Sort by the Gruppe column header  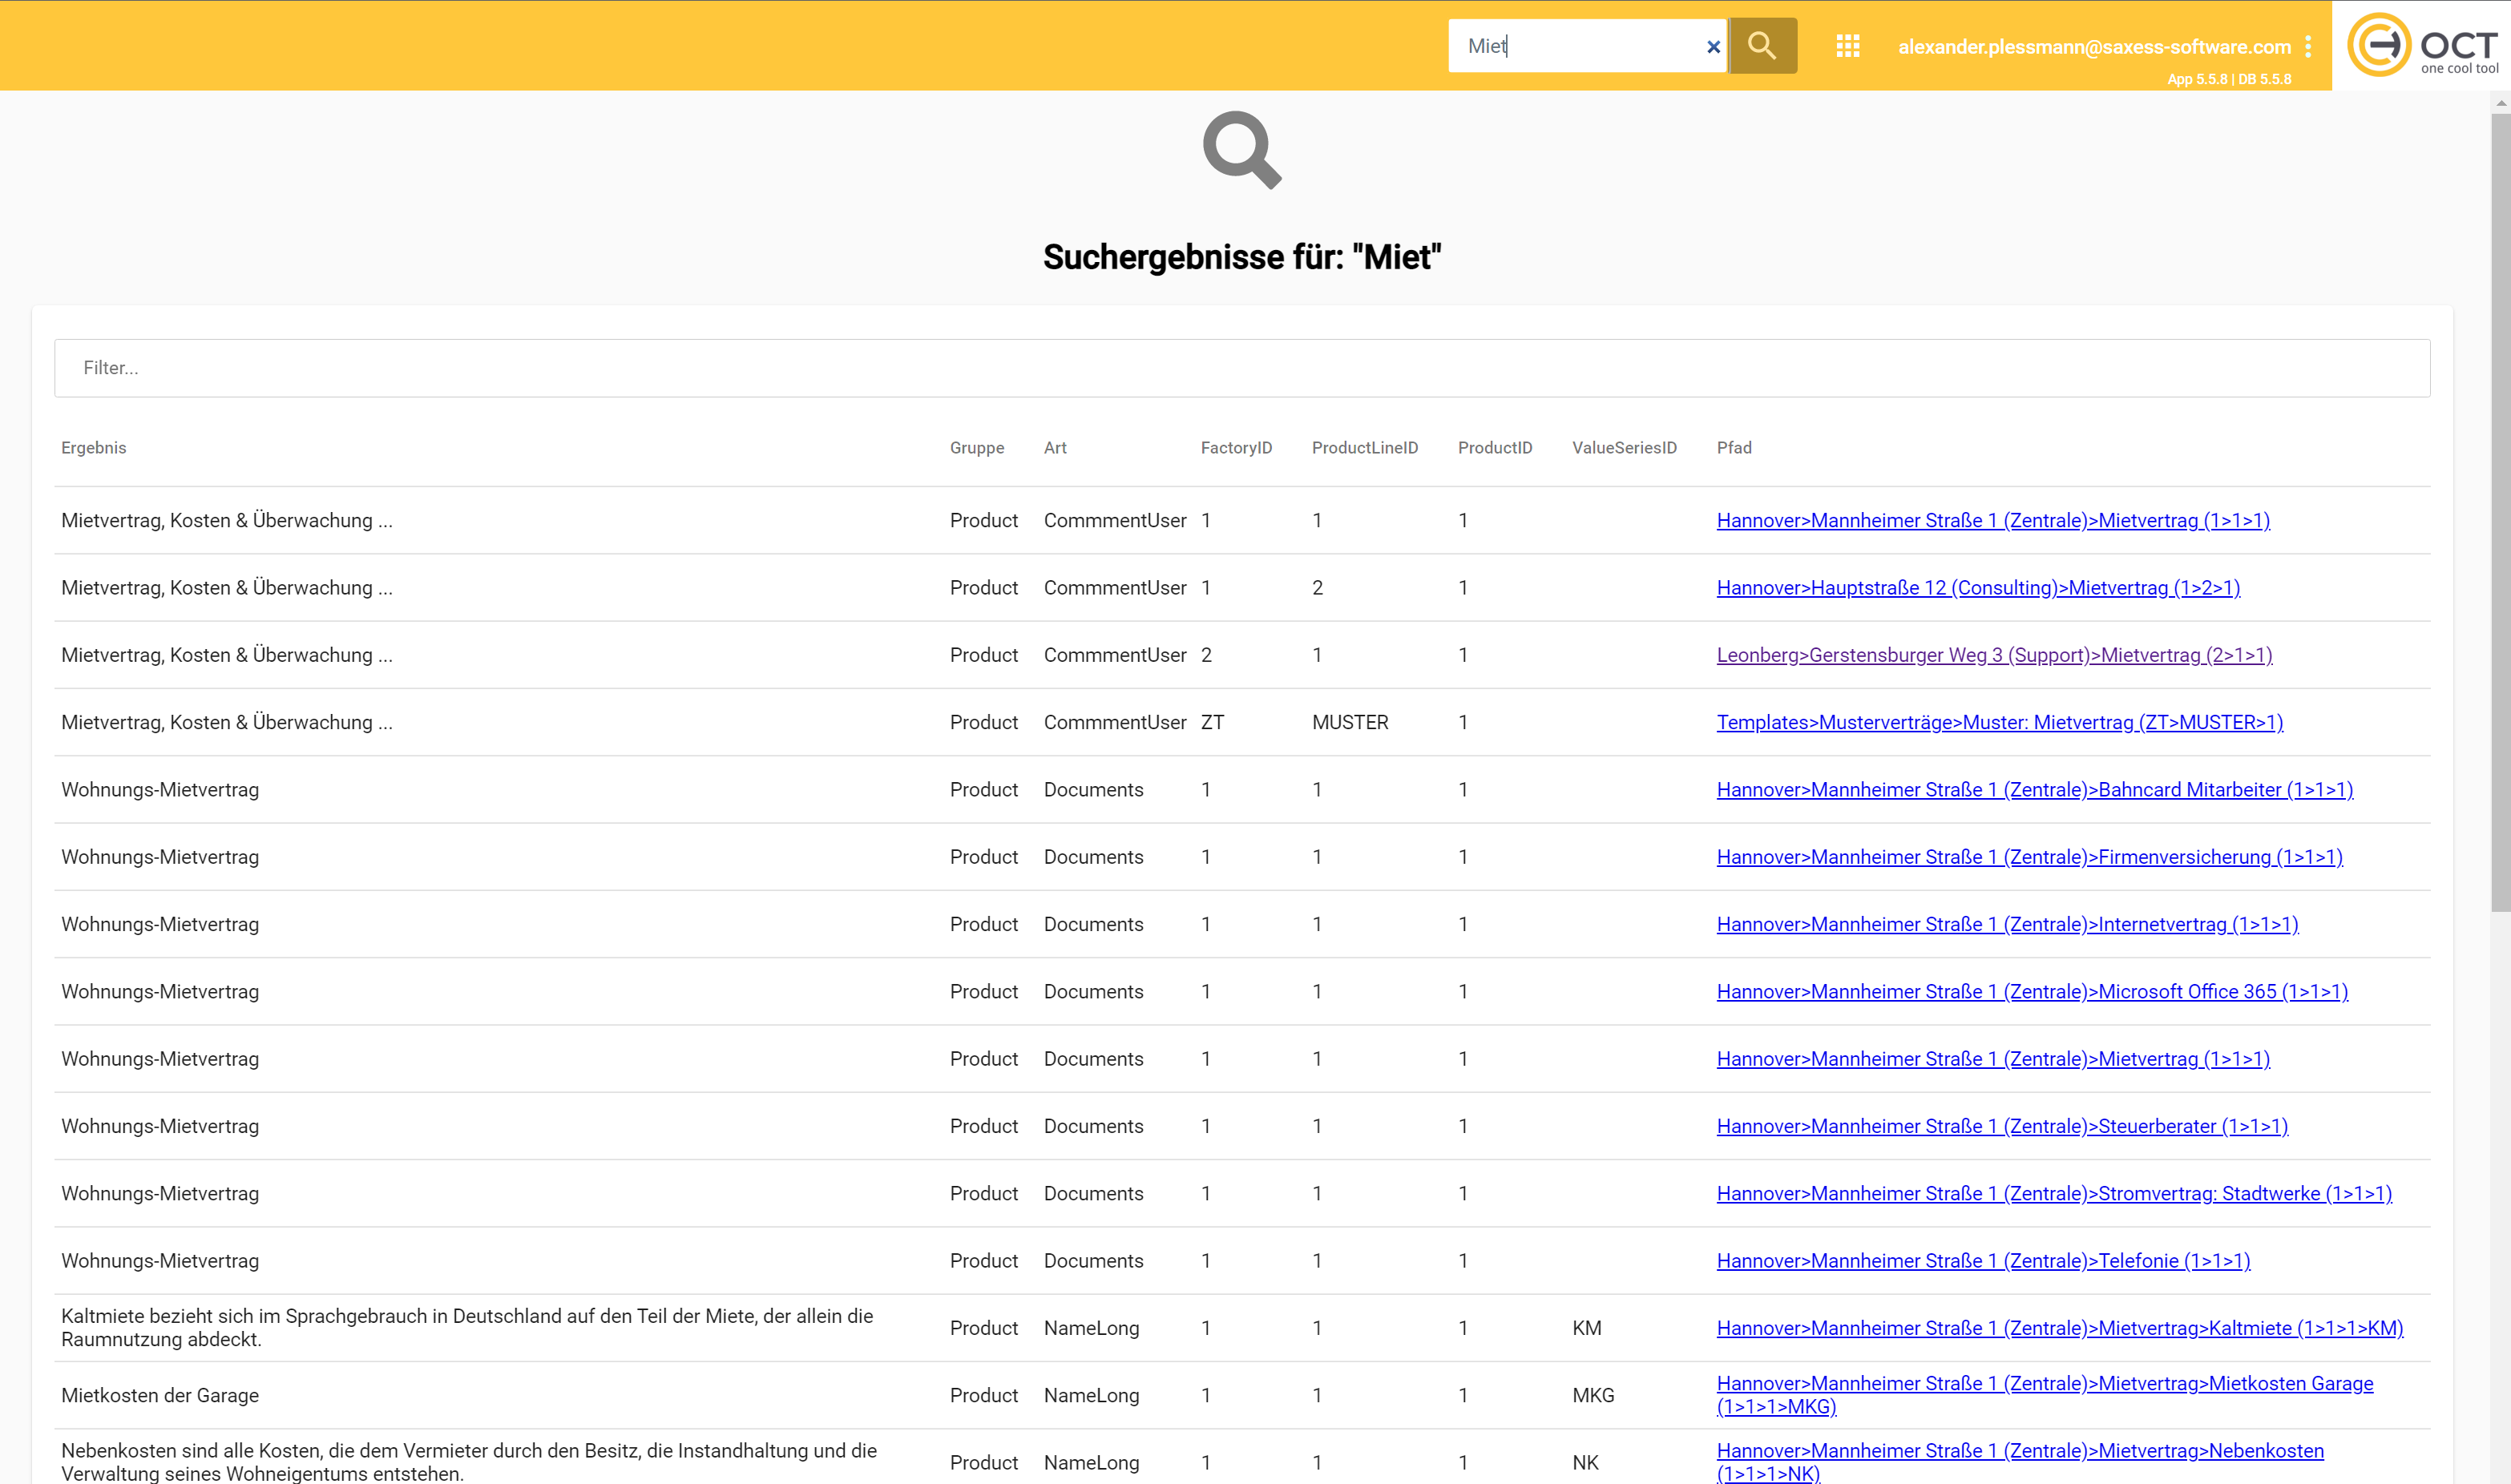tap(976, 448)
